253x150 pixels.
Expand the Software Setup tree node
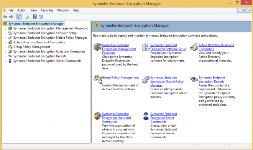pyautogui.click(x=5, y=33)
